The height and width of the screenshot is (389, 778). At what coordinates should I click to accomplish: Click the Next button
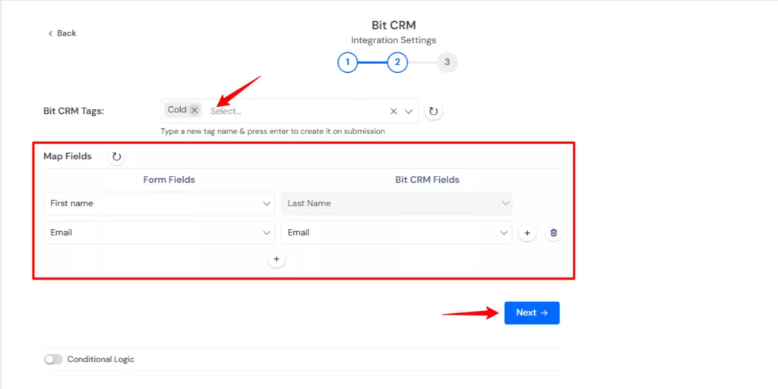(532, 312)
